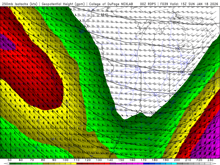Image resolution: width=220 pixels, height=165 pixels.
Task: Click the 110 value on the color scale
Action: 76,160
